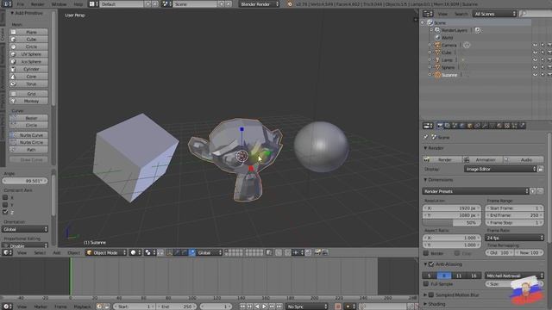Open the 3D viewport Select menu
The height and width of the screenshot is (310, 552).
tap(40, 252)
